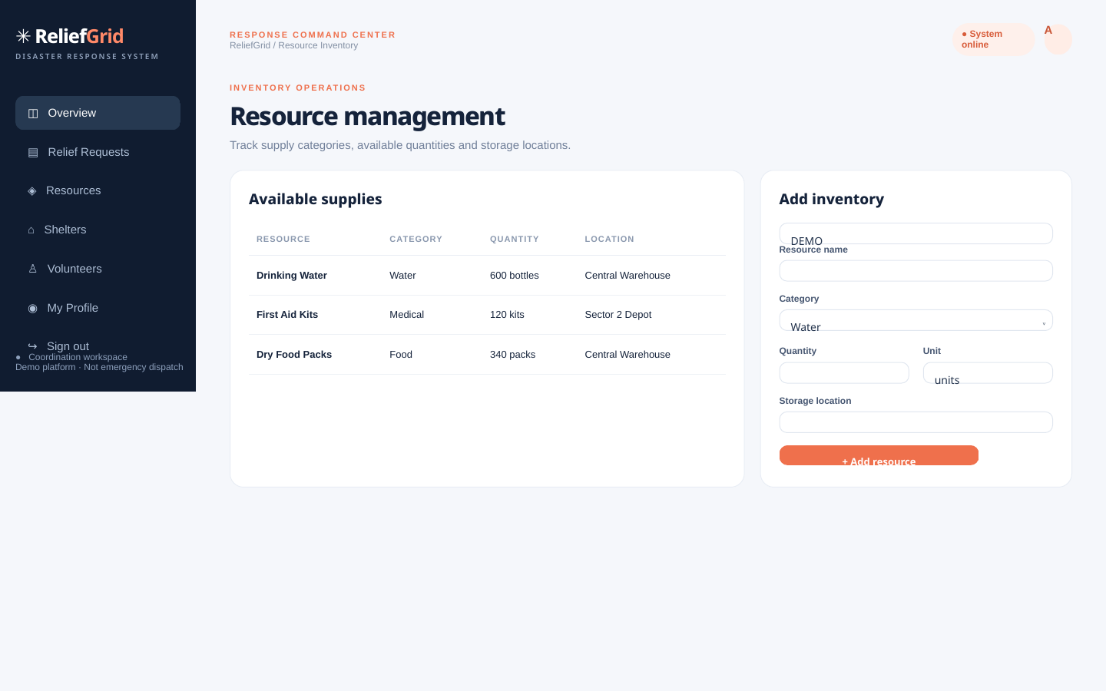Focus the Storage location input field
The width and height of the screenshot is (1106, 691).
coord(916,422)
